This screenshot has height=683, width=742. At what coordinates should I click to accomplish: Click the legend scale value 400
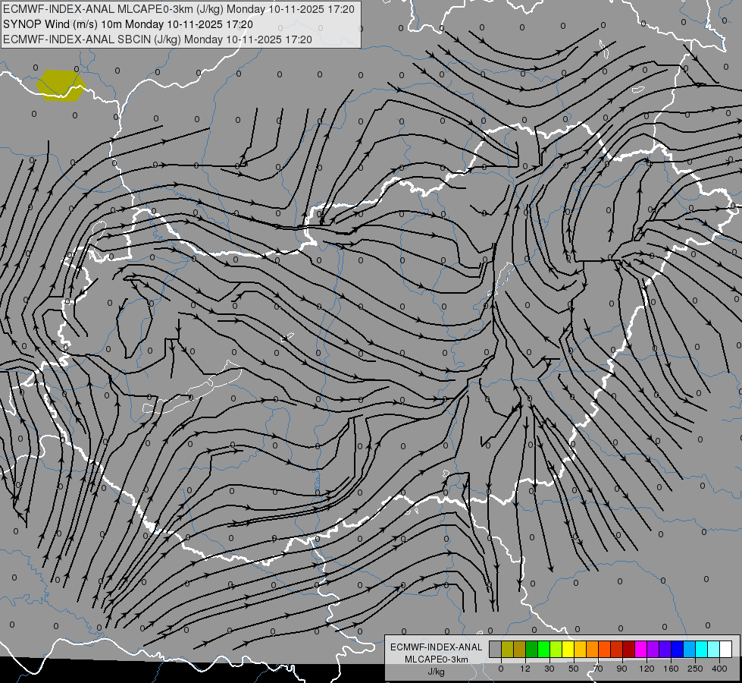point(719,669)
